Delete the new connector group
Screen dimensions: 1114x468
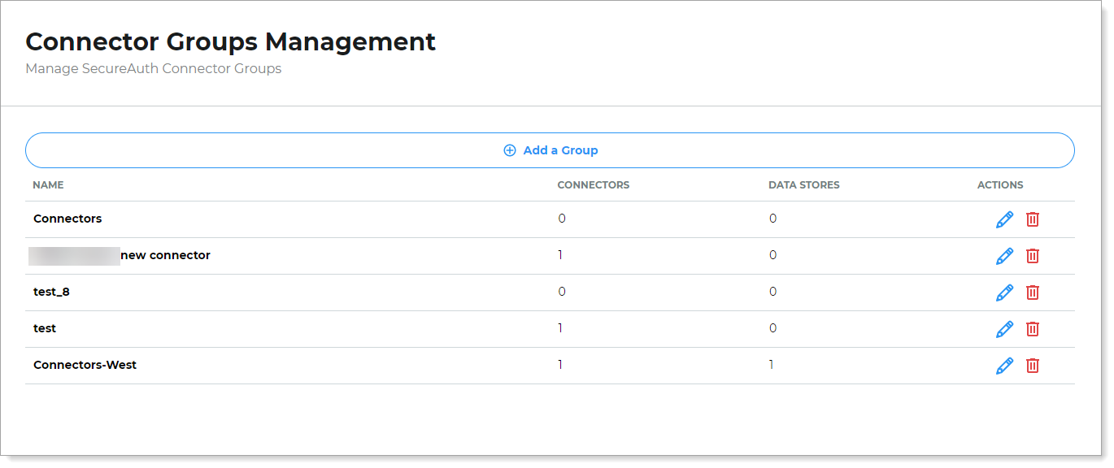(x=1032, y=256)
